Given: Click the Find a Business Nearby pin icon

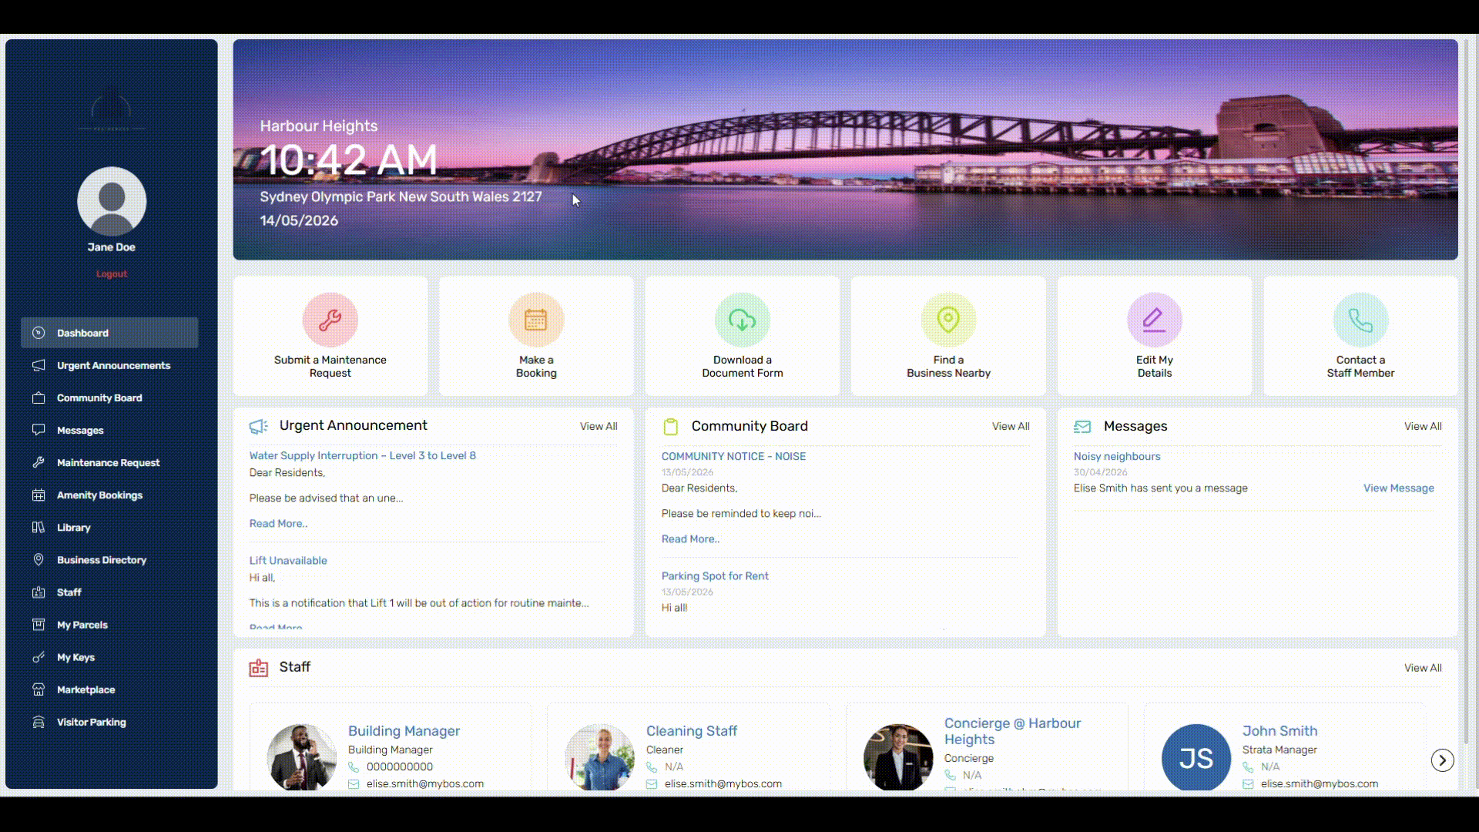Looking at the screenshot, I should (948, 320).
